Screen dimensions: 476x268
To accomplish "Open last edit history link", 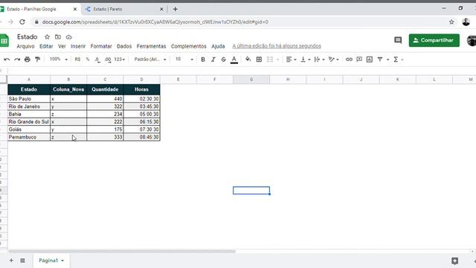I will click(277, 46).
